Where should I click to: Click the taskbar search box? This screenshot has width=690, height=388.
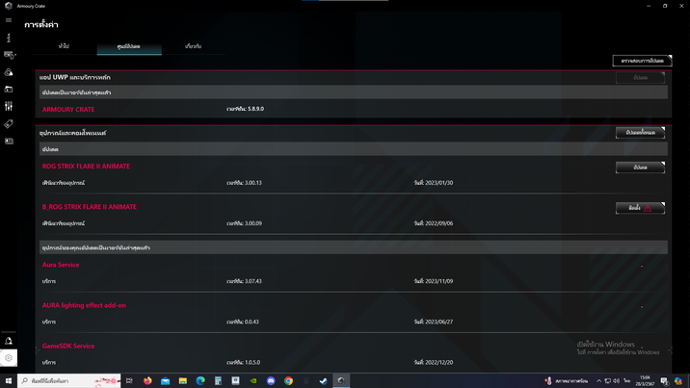coord(69,381)
